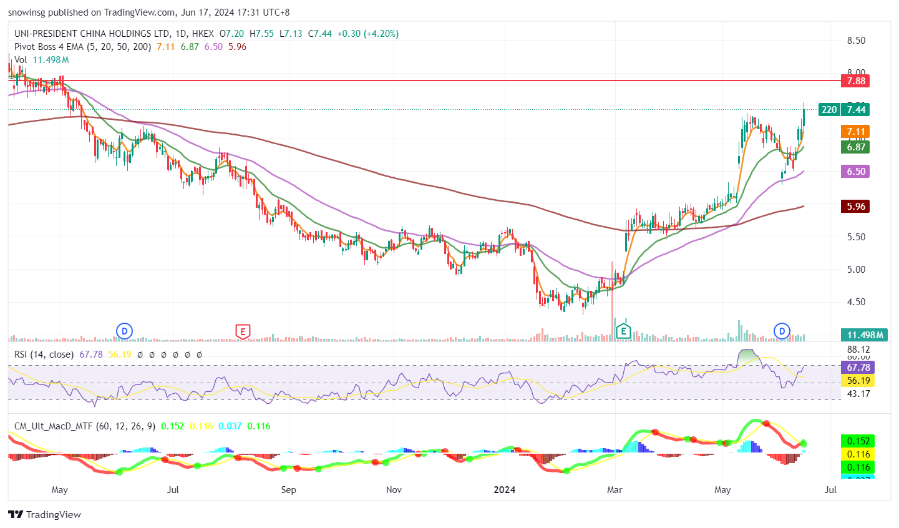Click the 56.19 value in RSI legend
Screen dimensions: 899x528
pyautogui.click(x=120, y=354)
